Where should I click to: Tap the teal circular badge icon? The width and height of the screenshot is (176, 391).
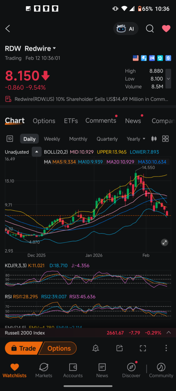(160, 58)
